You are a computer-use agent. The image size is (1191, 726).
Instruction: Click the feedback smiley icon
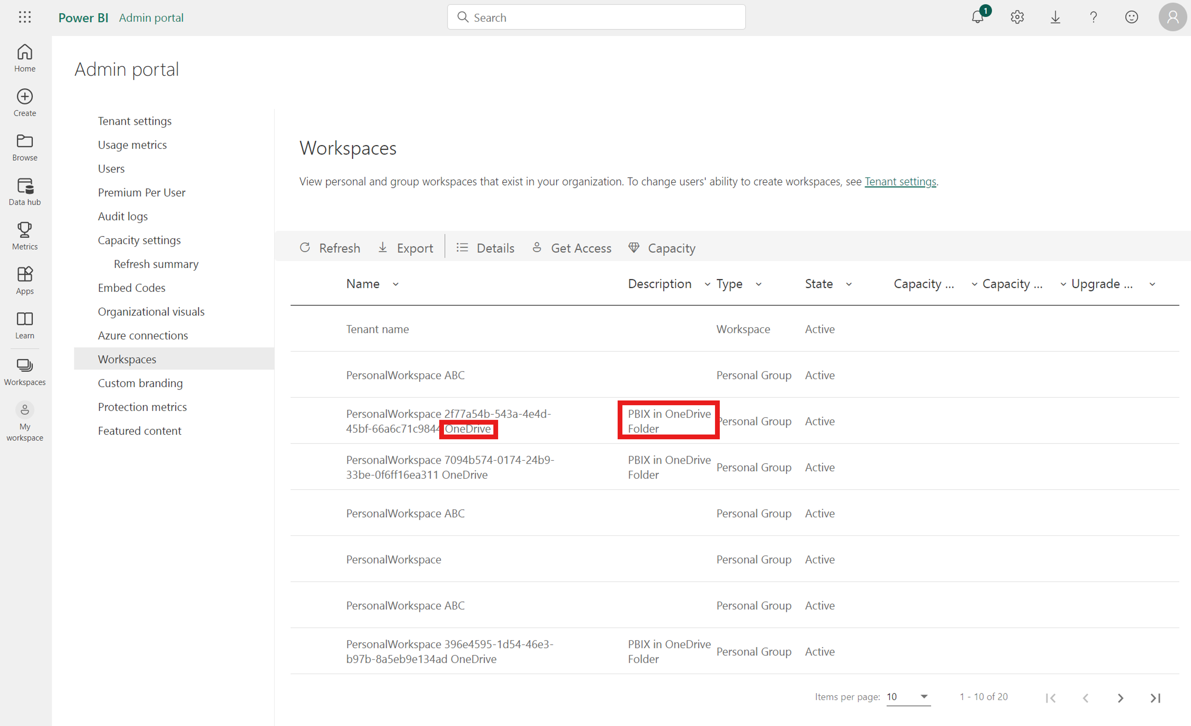[1131, 17]
